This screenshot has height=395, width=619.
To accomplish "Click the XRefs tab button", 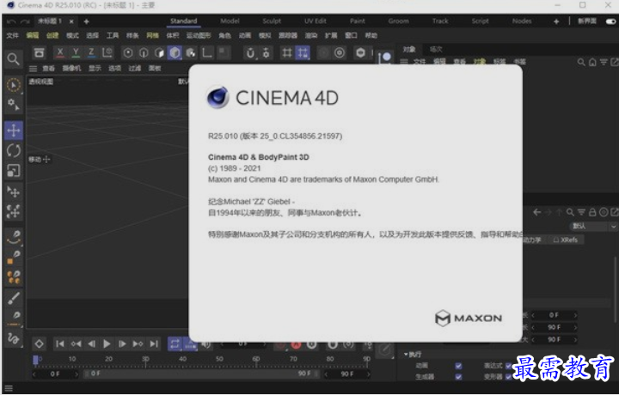I will (566, 240).
